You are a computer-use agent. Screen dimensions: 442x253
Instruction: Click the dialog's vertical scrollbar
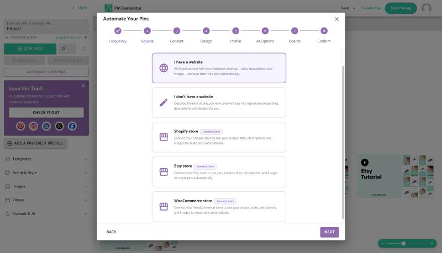(x=343, y=143)
